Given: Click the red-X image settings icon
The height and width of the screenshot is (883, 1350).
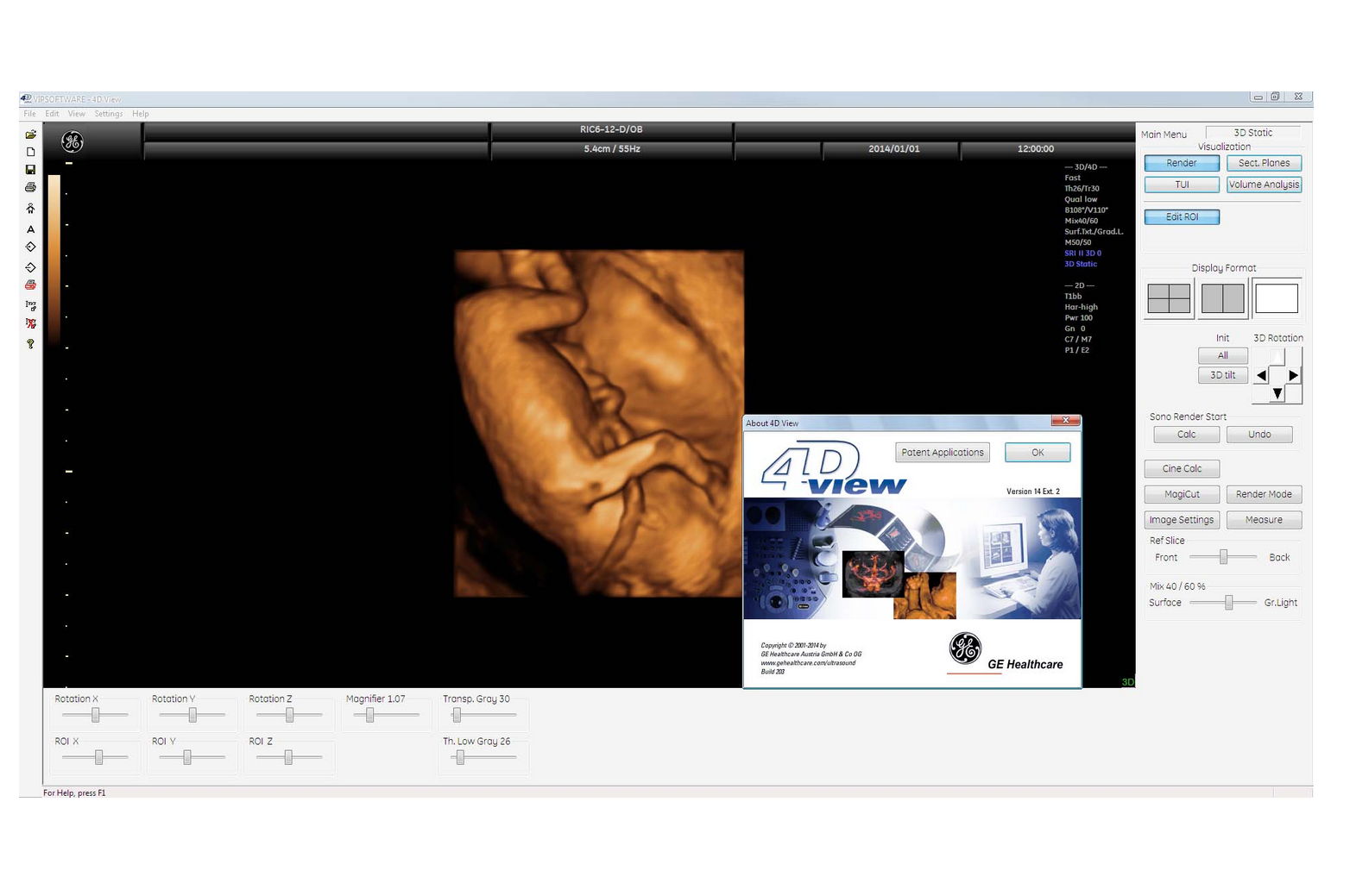Looking at the screenshot, I should [x=30, y=323].
